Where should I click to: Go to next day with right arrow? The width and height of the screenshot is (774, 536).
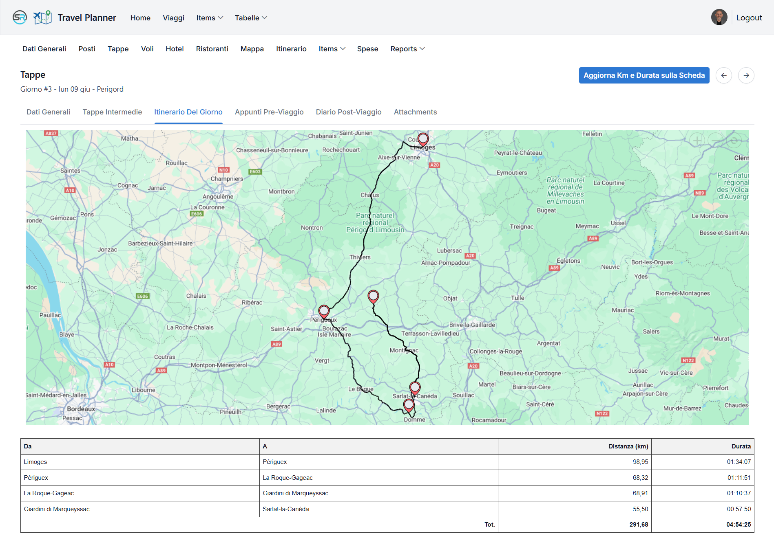point(746,75)
